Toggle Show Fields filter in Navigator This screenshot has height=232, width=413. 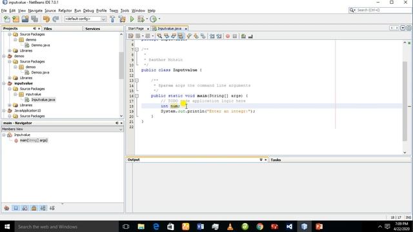(15, 208)
